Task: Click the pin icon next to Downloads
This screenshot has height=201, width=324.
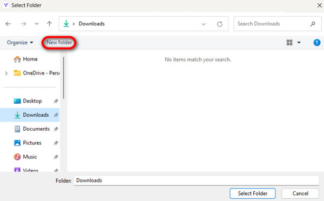Action: [x=56, y=115]
